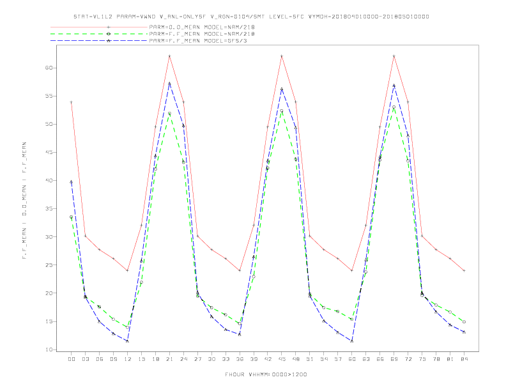Image resolution: width=506 pixels, height=391 pixels.
Task: Click the triangle marker on the blue legend line
Action: 109,41
